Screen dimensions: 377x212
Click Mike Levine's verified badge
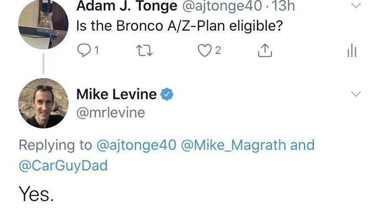tap(167, 94)
